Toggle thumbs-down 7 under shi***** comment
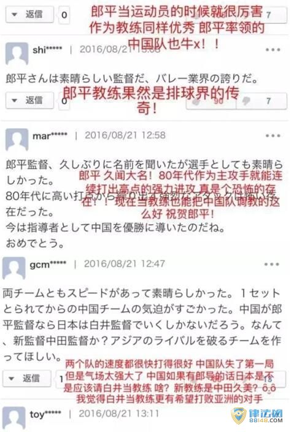Viewport: 294px width, 432px height. click(261, 101)
